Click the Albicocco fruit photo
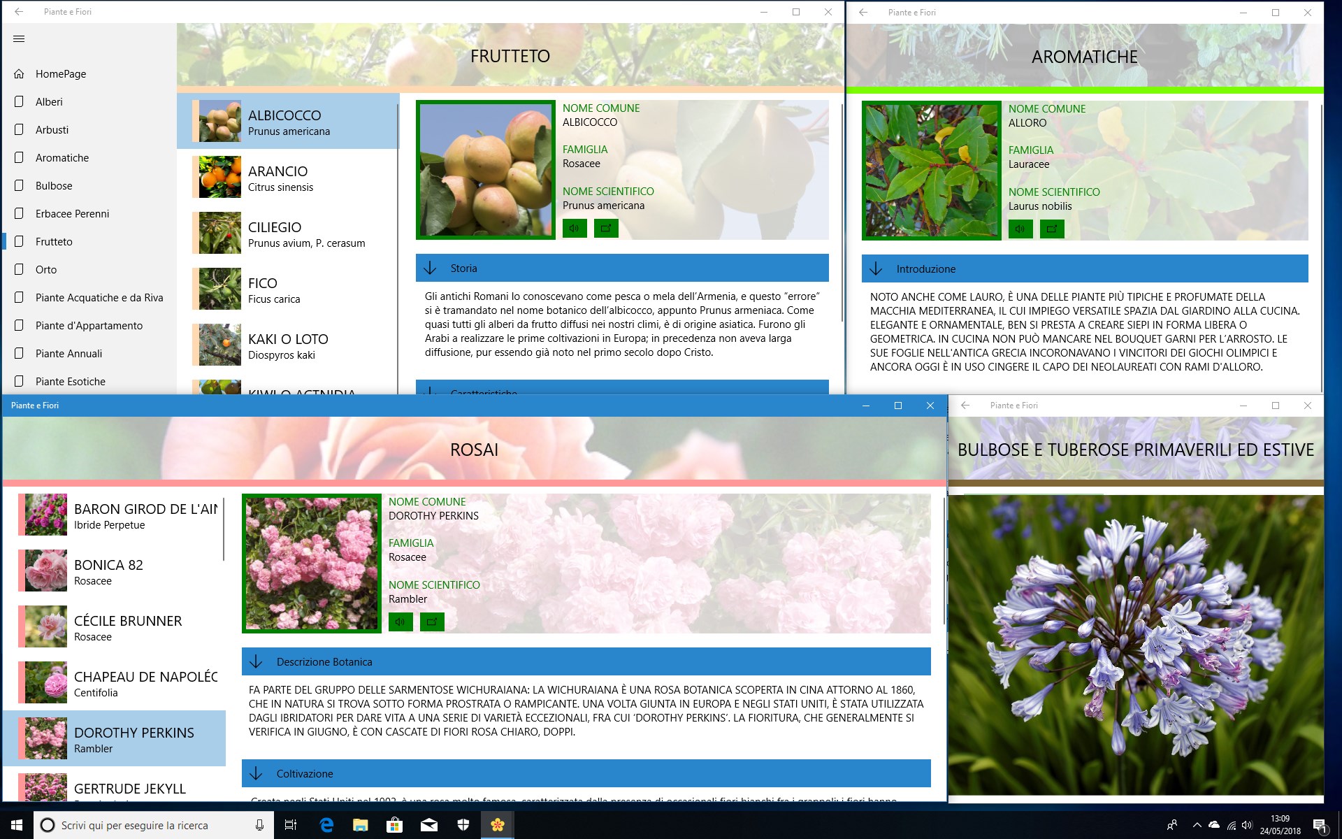This screenshot has width=1342, height=839. point(485,170)
